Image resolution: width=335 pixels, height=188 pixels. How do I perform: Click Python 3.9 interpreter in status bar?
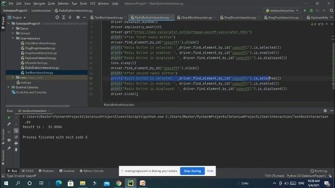click(306, 176)
